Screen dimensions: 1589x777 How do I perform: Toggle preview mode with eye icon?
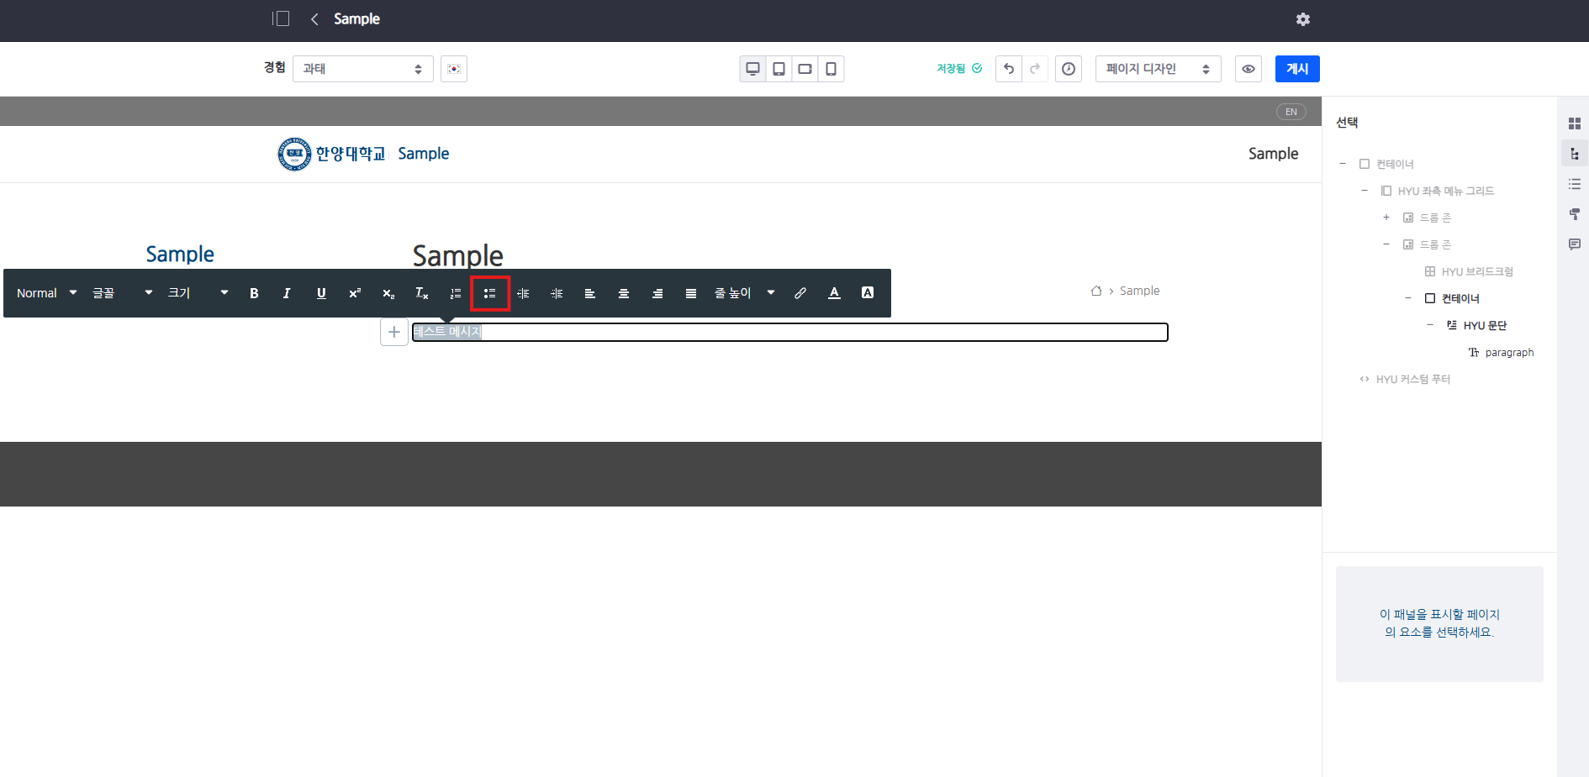tap(1248, 69)
